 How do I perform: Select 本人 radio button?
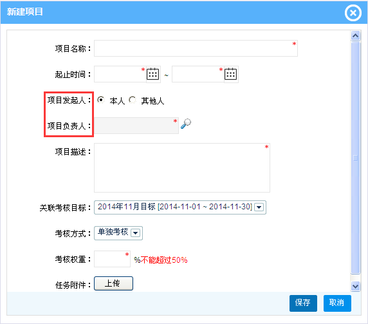(x=101, y=100)
